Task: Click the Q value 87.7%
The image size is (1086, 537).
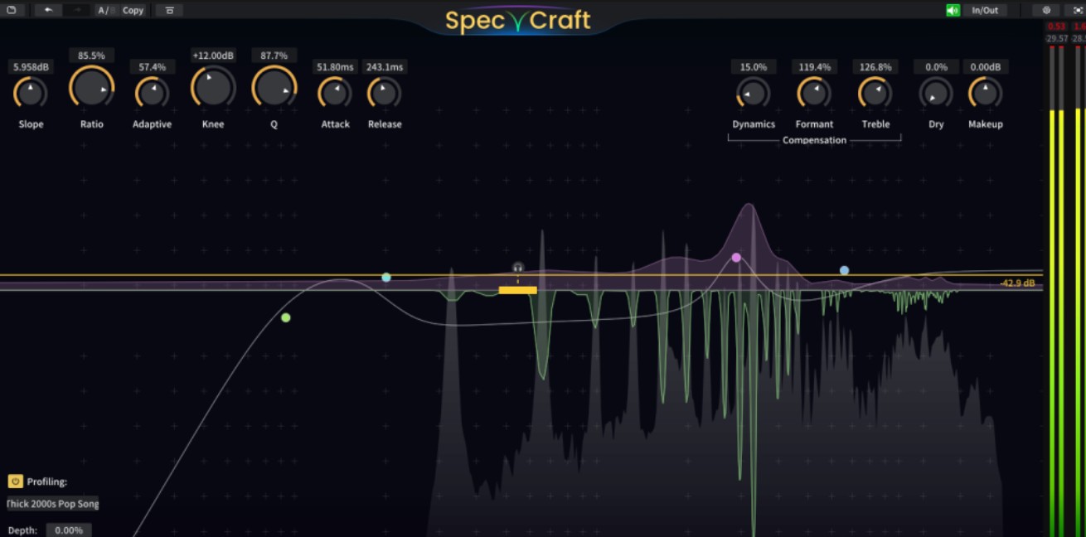Action: click(x=274, y=56)
